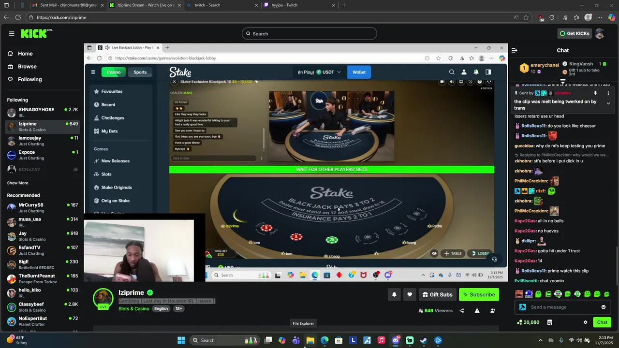Click the English language tag
The width and height of the screenshot is (619, 348).
(x=161, y=309)
